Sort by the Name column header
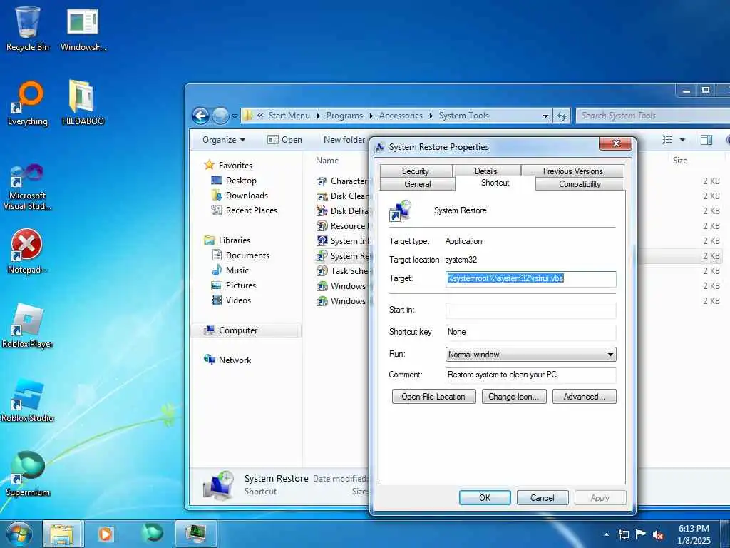The height and width of the screenshot is (548, 730). coord(327,161)
